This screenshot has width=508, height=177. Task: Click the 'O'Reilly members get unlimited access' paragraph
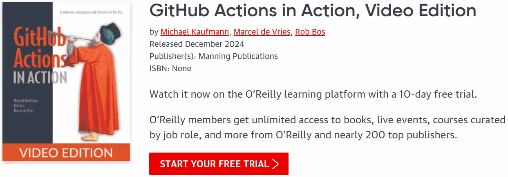327,127
